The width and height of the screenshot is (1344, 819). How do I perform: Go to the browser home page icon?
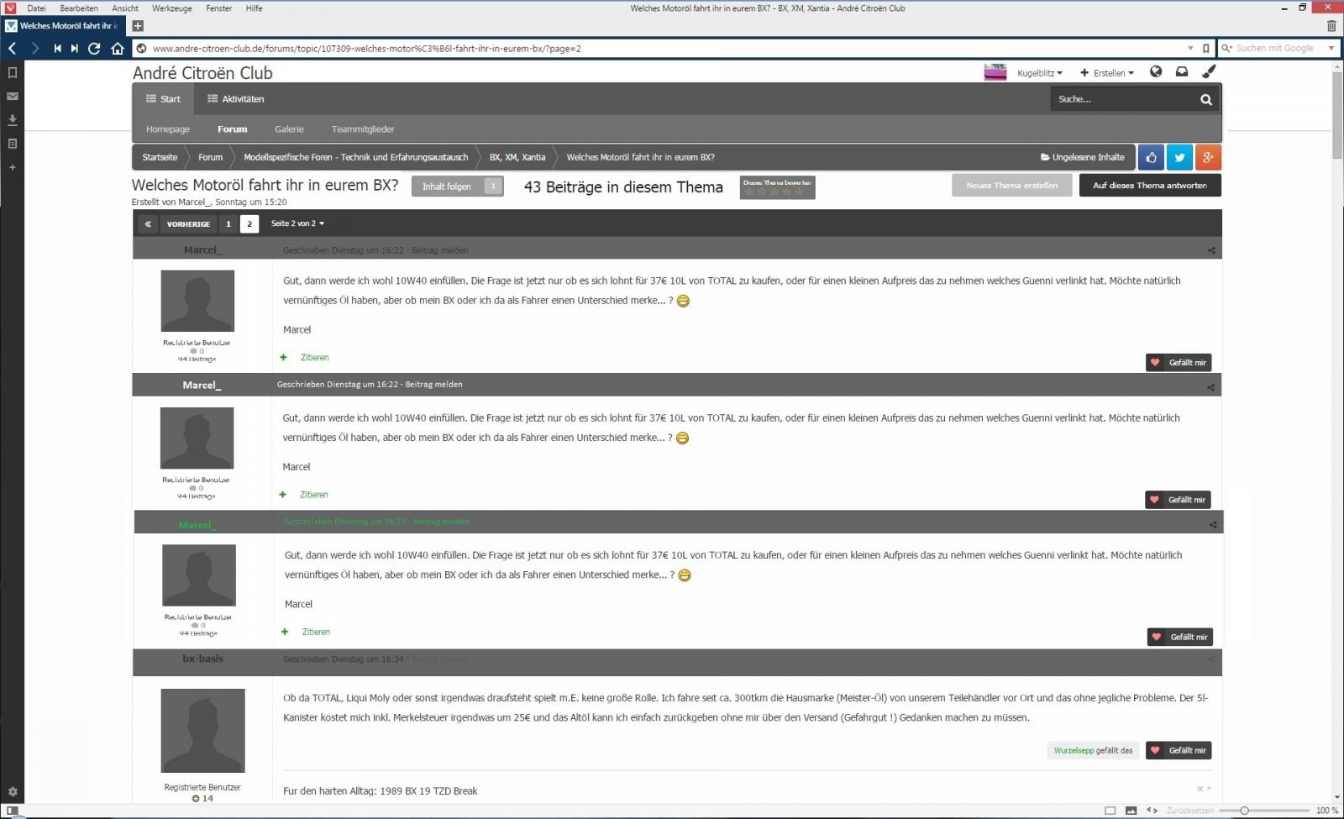tap(118, 49)
